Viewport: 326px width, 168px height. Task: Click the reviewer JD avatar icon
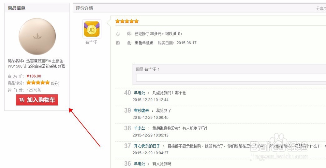pyautogui.click(x=92, y=29)
